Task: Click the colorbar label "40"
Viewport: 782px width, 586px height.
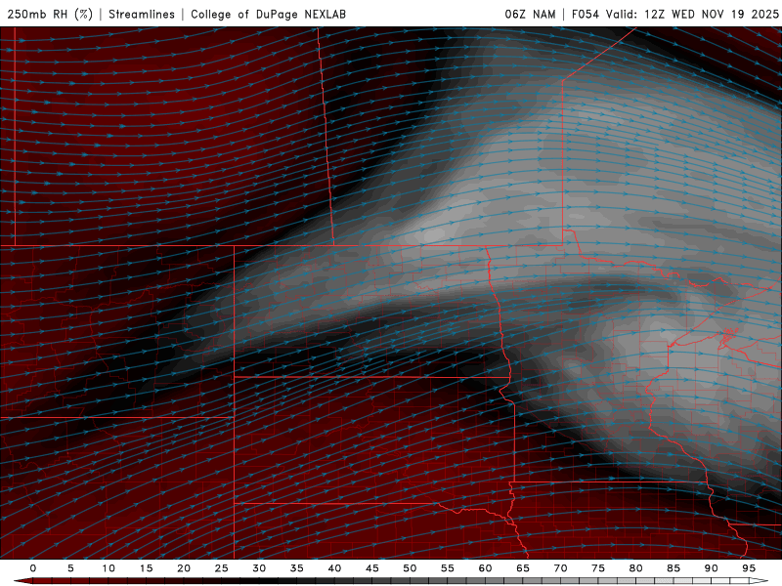Action: (x=334, y=568)
